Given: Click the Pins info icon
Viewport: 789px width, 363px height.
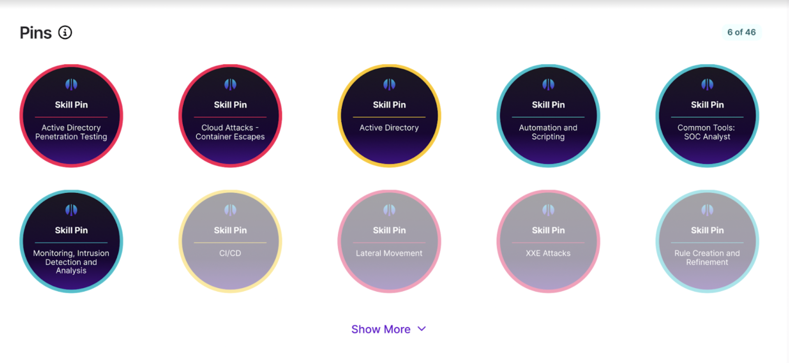Looking at the screenshot, I should coord(65,32).
